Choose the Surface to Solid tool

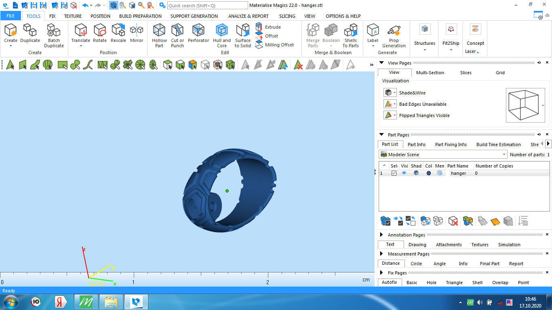coord(243,36)
